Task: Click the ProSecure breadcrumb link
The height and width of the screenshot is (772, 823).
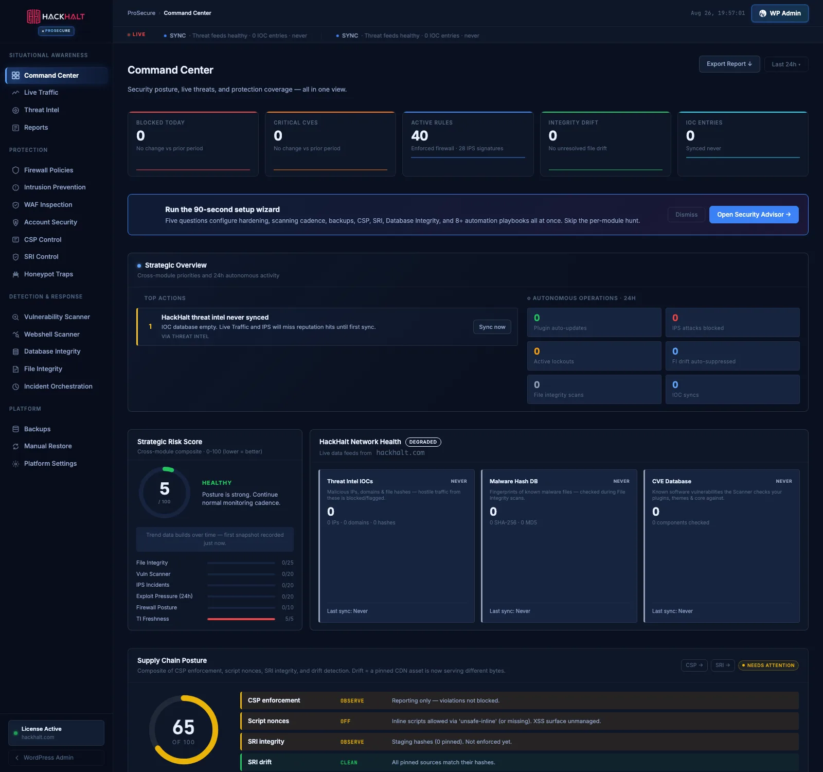Action: 141,13
